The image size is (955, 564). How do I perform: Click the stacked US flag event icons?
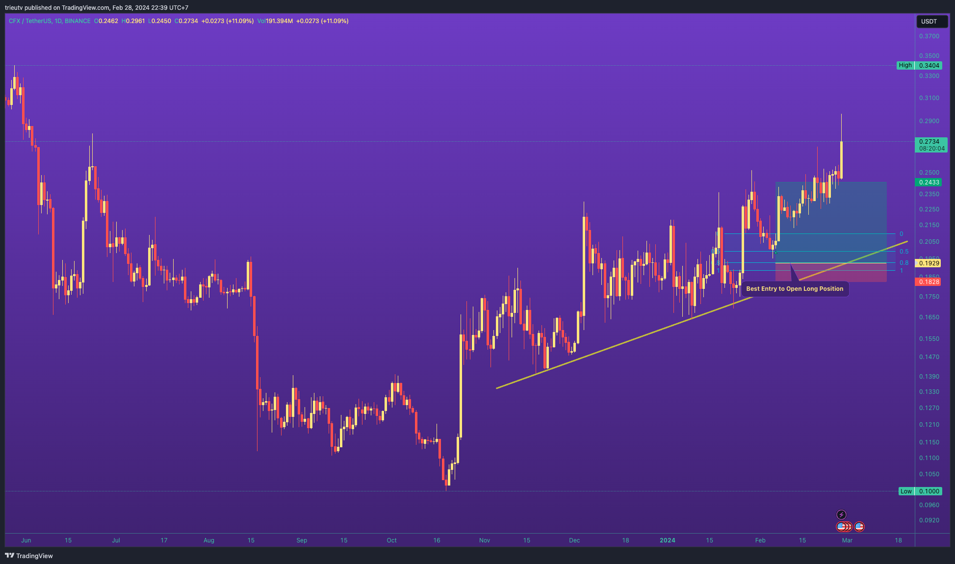[x=844, y=527]
